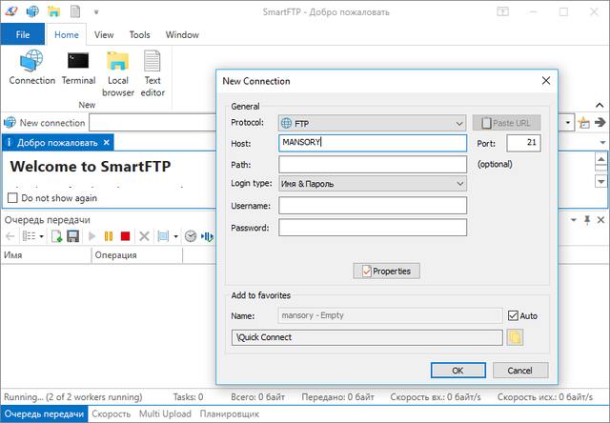Click the Properties button

coord(386,272)
